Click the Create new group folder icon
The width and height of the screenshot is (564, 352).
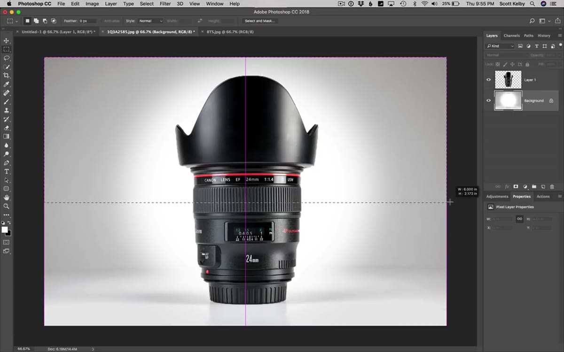pyautogui.click(x=534, y=187)
